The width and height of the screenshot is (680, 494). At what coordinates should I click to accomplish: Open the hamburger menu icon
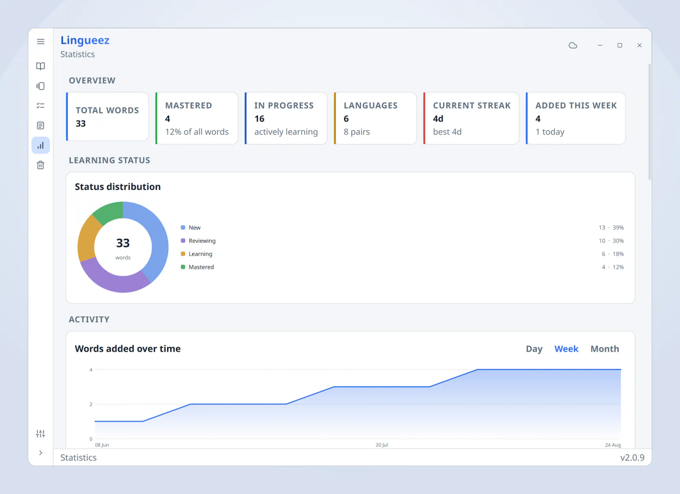pos(41,42)
